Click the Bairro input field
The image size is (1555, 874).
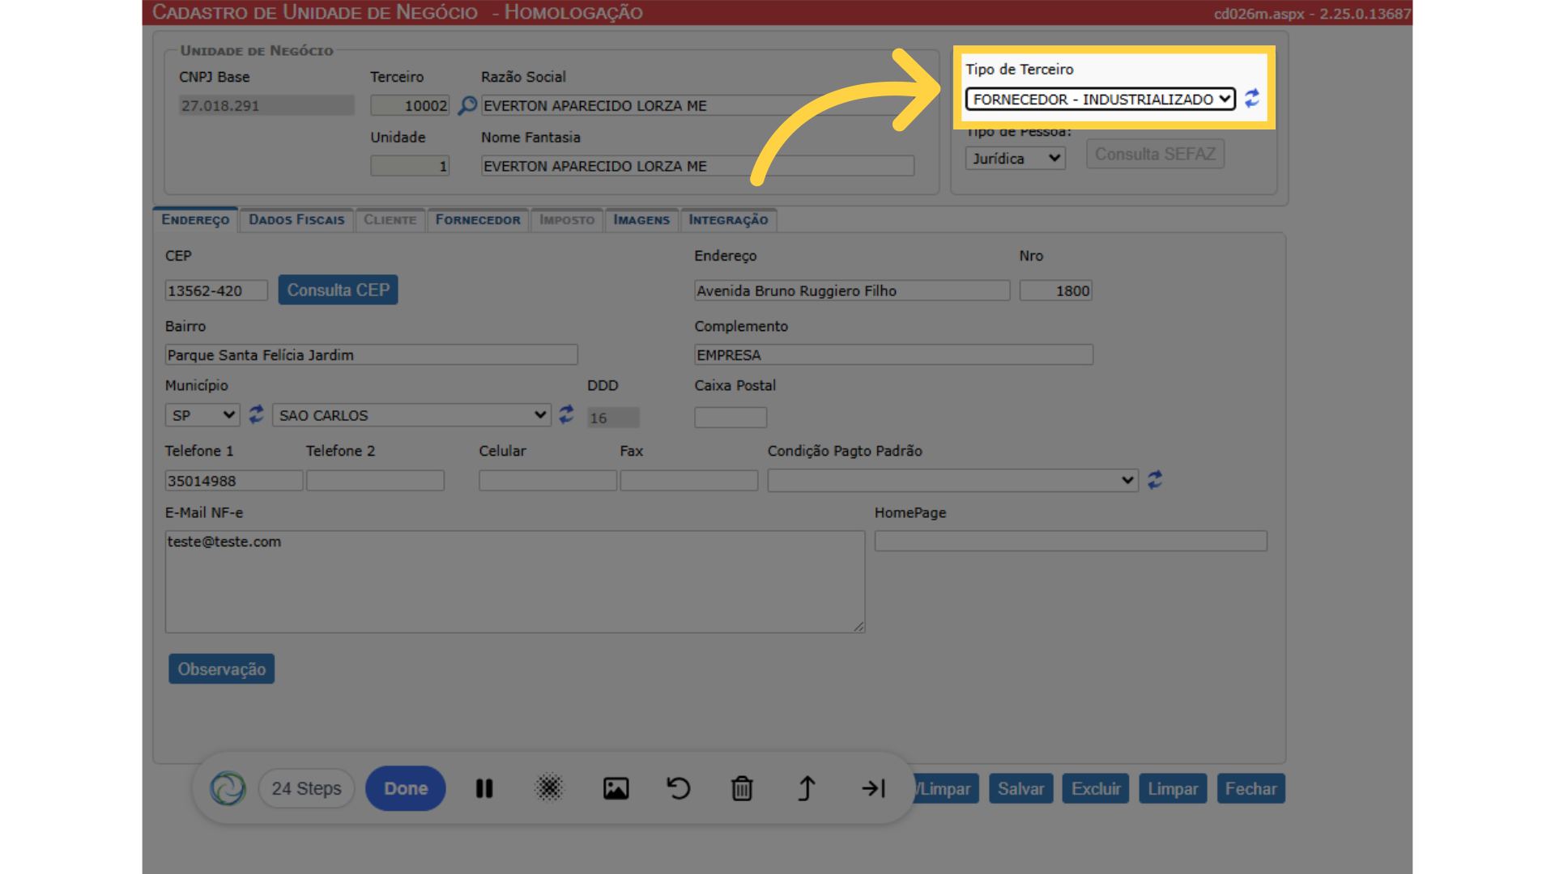371,354
